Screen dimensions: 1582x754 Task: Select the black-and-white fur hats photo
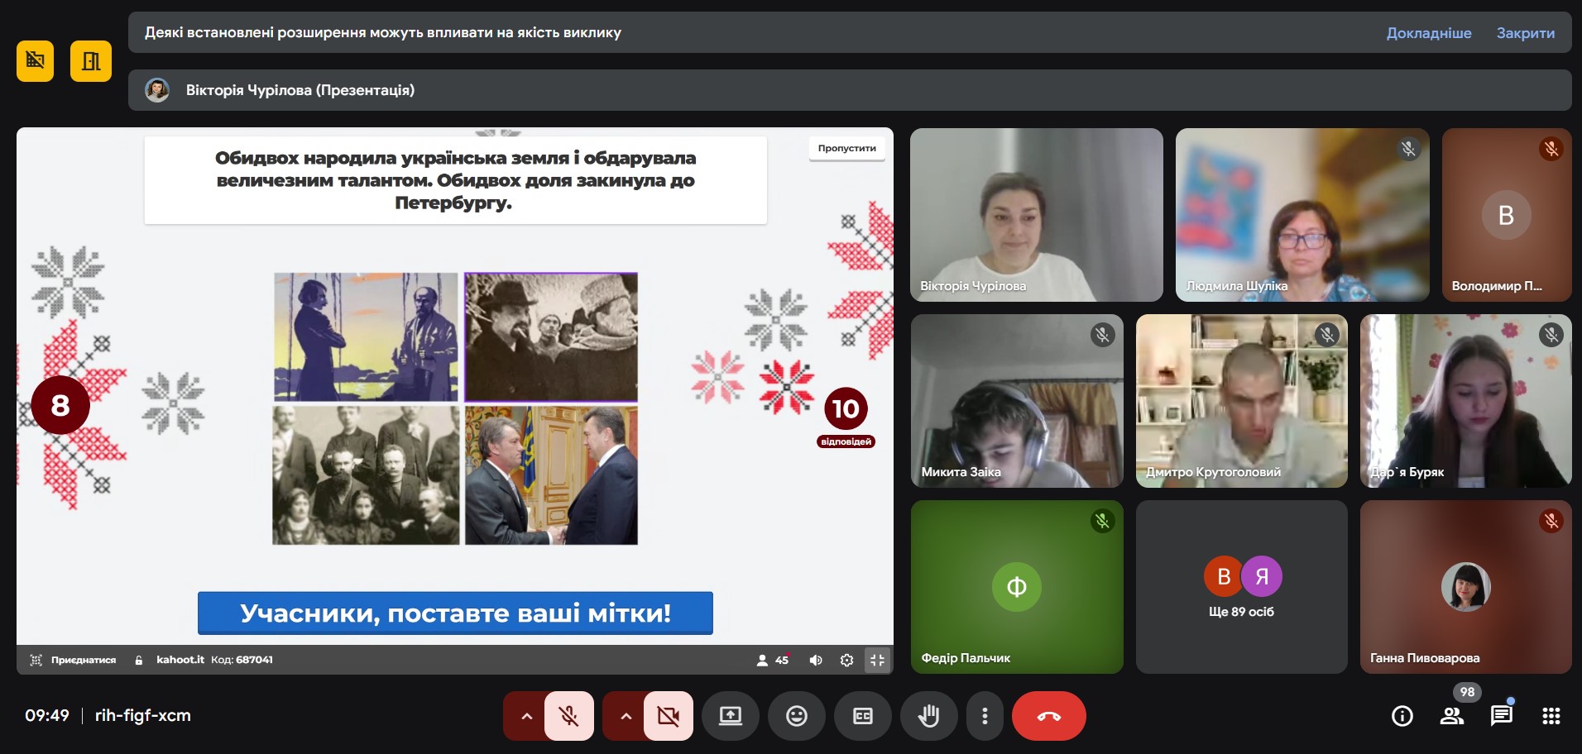(x=551, y=337)
